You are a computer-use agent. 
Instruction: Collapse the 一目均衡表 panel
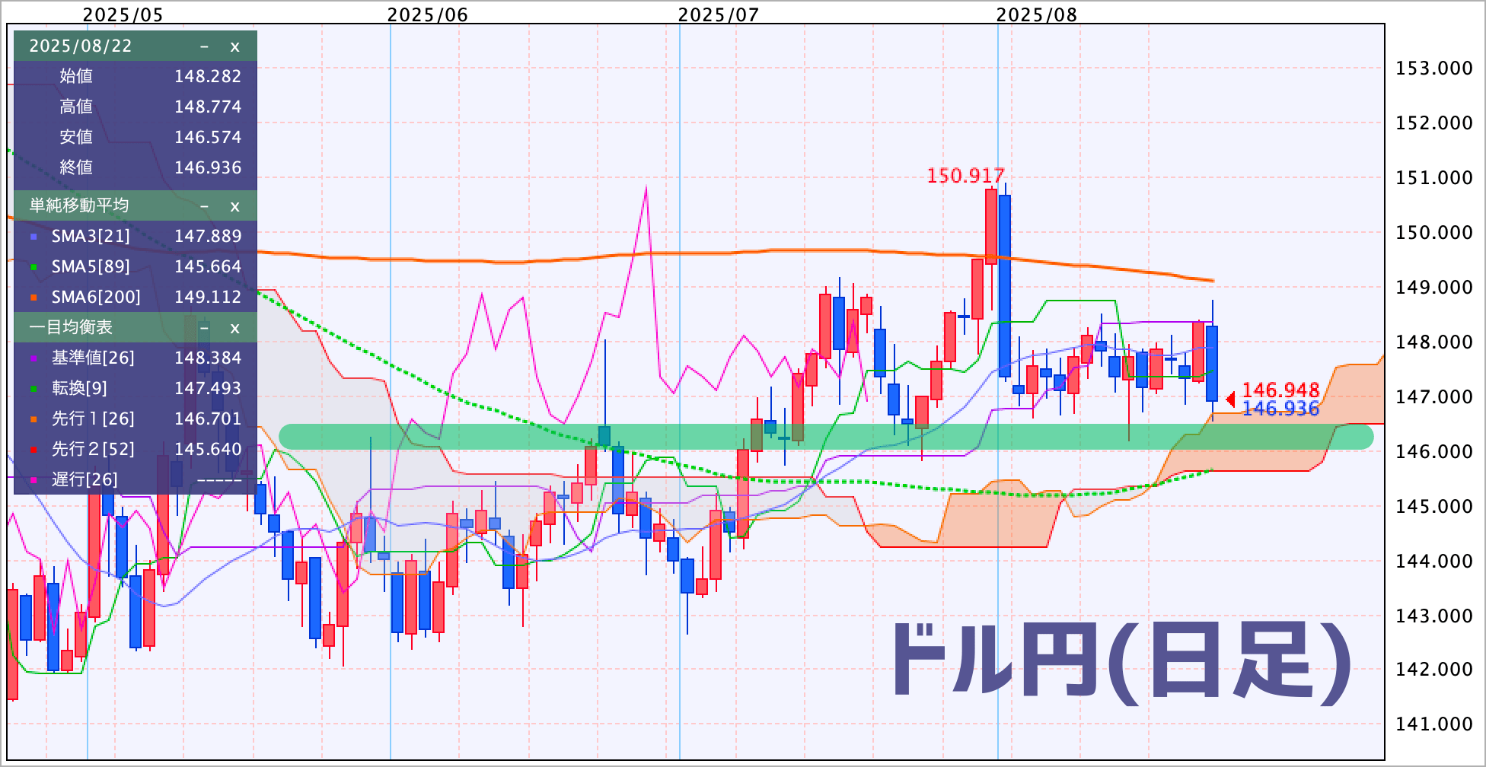click(204, 328)
